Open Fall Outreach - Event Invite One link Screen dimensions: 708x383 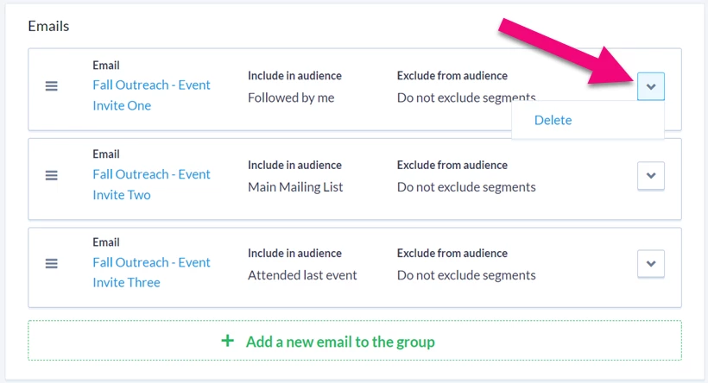(x=151, y=95)
